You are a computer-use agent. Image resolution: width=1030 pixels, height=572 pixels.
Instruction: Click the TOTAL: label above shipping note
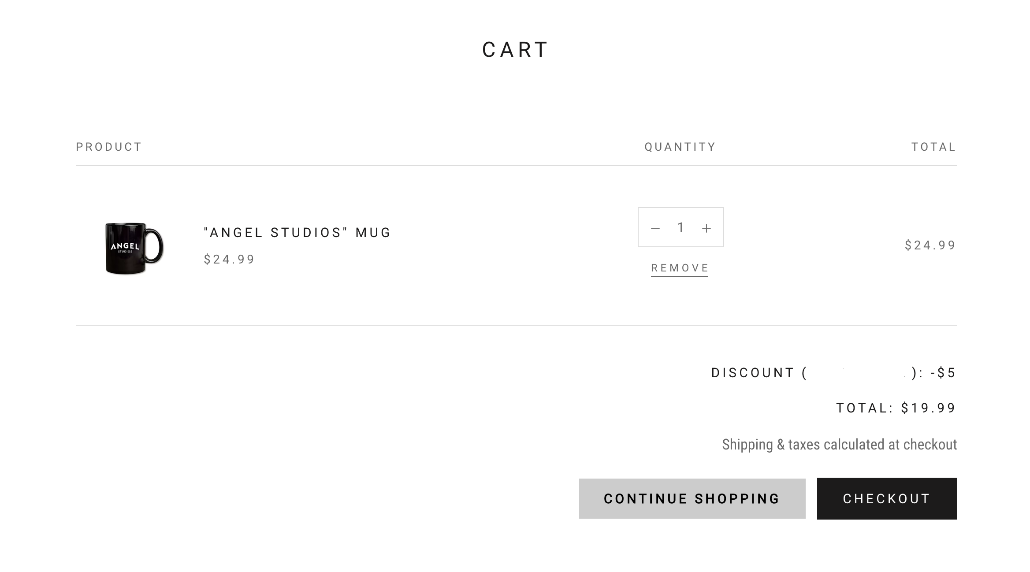865,408
